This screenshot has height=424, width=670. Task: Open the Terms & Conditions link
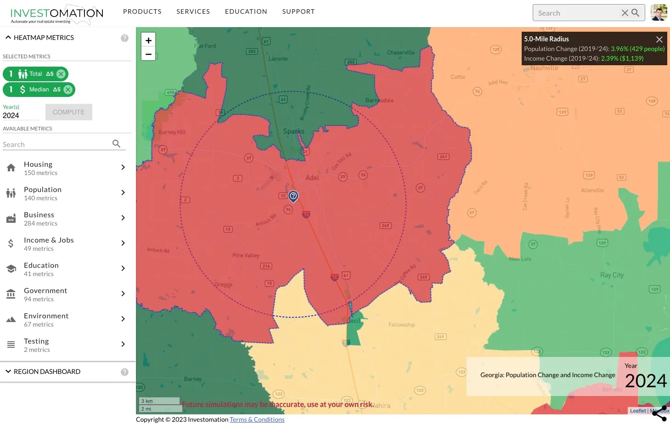coord(257,419)
